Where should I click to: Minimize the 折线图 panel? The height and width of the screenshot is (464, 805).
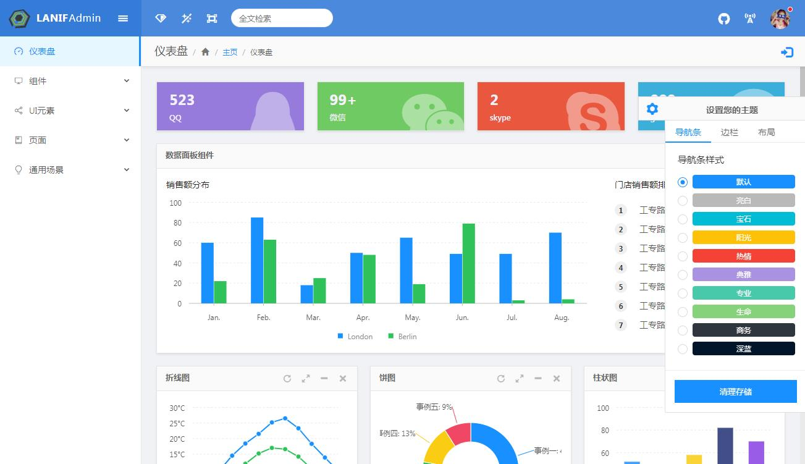click(x=324, y=379)
